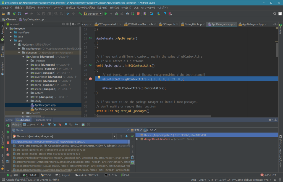Click the Step Over debugger icon
This screenshot has width=283, height=182.
tap(49, 125)
